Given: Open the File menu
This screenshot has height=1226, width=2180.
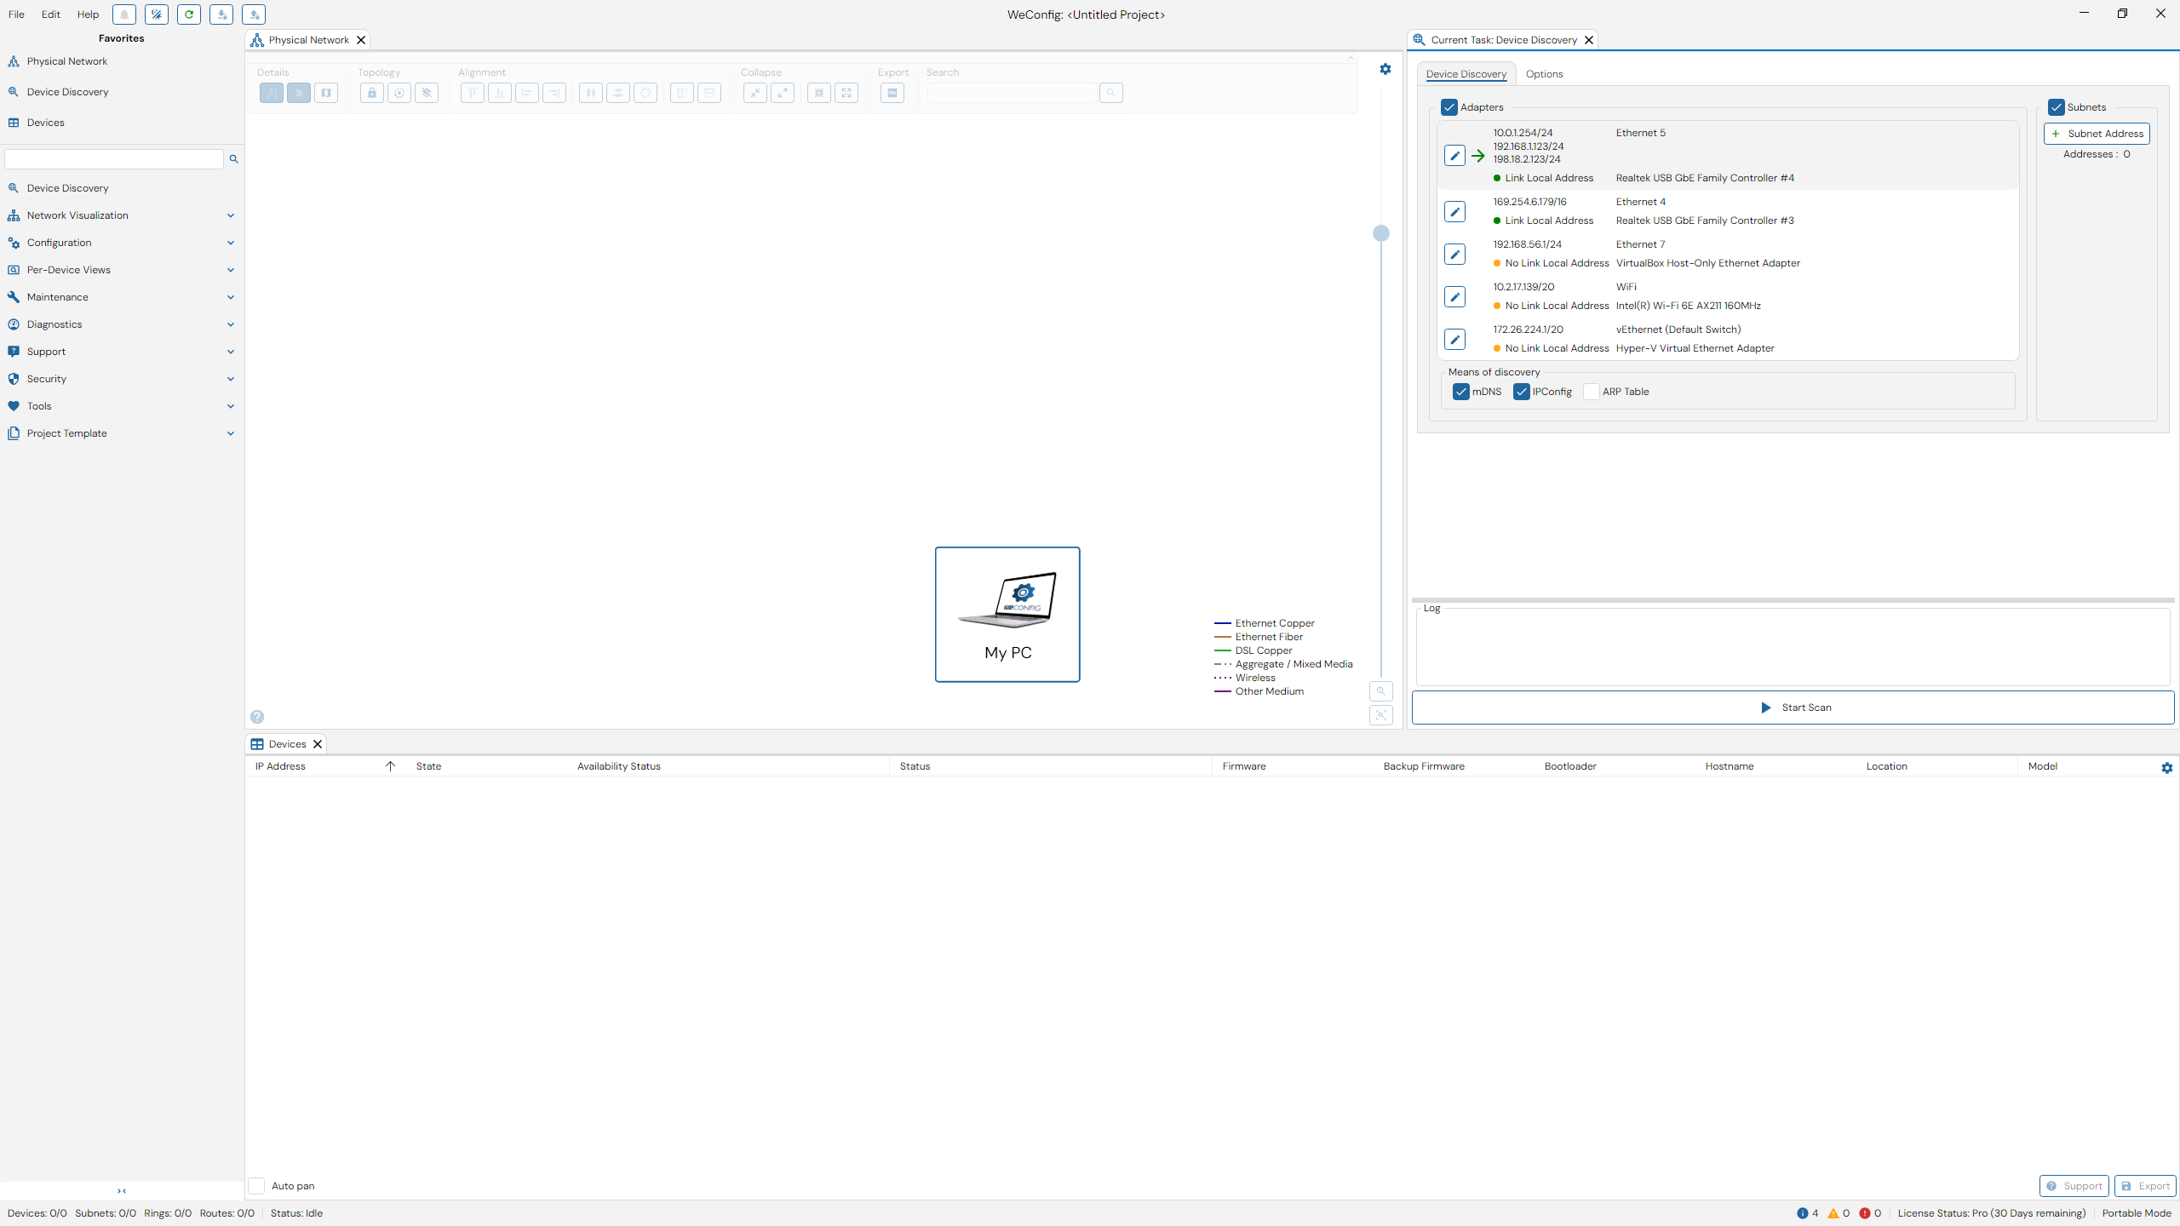Looking at the screenshot, I should tap(16, 14).
